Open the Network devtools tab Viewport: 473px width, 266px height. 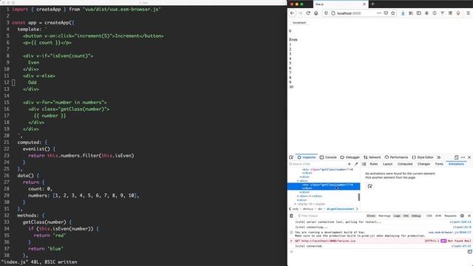point(372,157)
